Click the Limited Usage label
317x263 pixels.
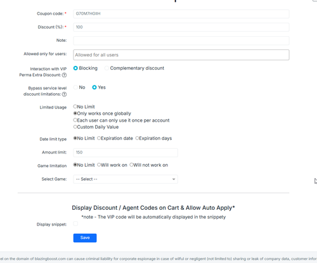point(53,107)
